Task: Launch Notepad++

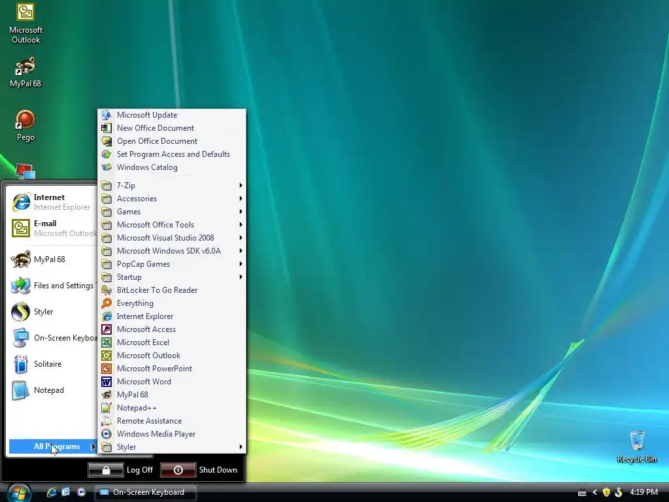Action: pos(172,408)
